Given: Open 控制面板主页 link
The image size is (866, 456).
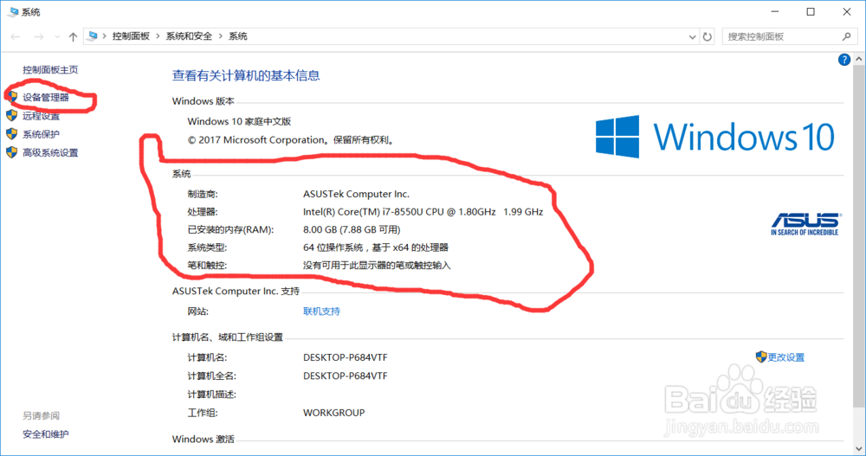Looking at the screenshot, I should coord(50,69).
